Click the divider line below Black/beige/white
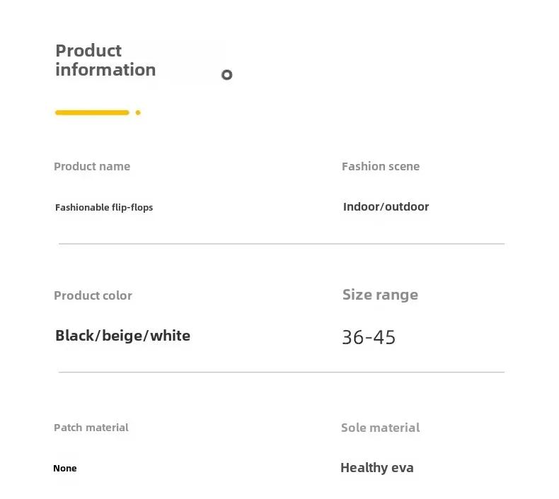The height and width of the screenshot is (499, 559). [x=282, y=372]
